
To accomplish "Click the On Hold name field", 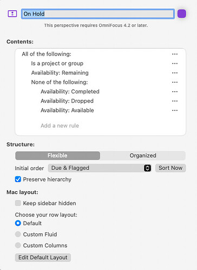I will [x=98, y=13].
